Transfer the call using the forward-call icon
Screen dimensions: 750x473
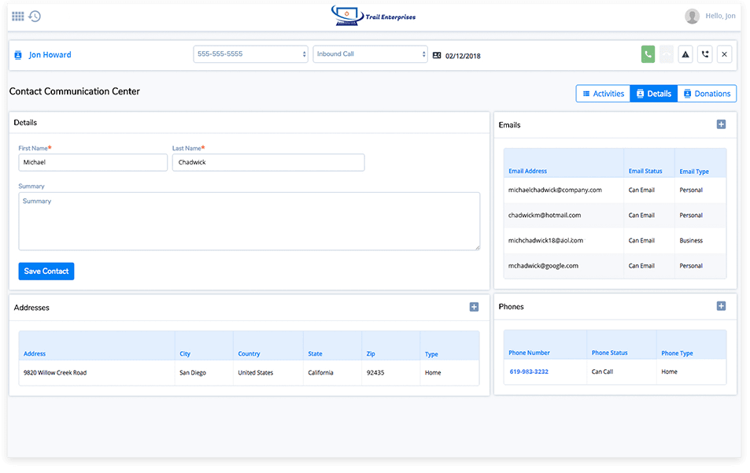(704, 54)
